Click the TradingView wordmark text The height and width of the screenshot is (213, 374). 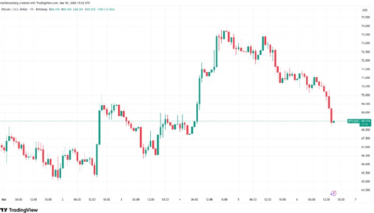[23, 210]
